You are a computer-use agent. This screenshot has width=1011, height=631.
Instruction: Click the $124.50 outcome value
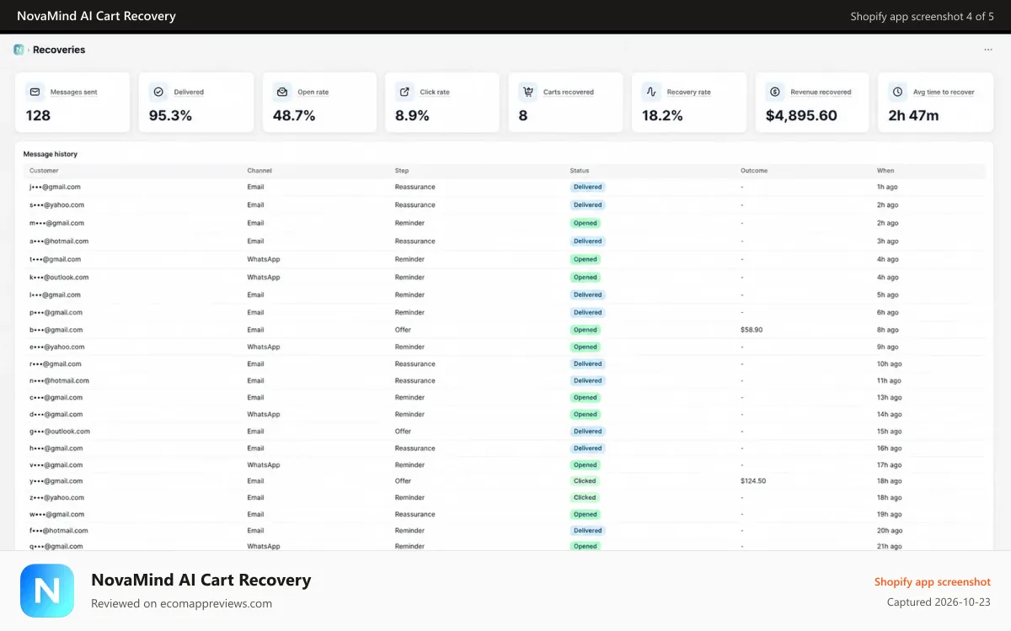(x=753, y=481)
